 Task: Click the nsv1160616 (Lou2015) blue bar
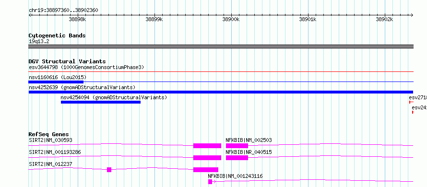pos(56,82)
